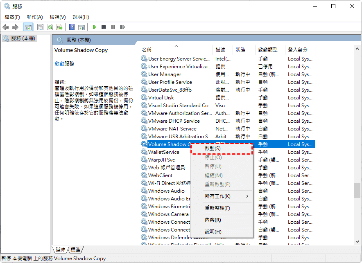Sort by the 啟動類型 column header
The height and width of the screenshot is (263, 362).
click(x=270, y=49)
